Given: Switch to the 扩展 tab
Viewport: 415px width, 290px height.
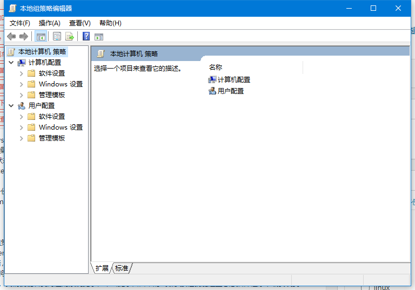Looking at the screenshot, I should [x=102, y=268].
